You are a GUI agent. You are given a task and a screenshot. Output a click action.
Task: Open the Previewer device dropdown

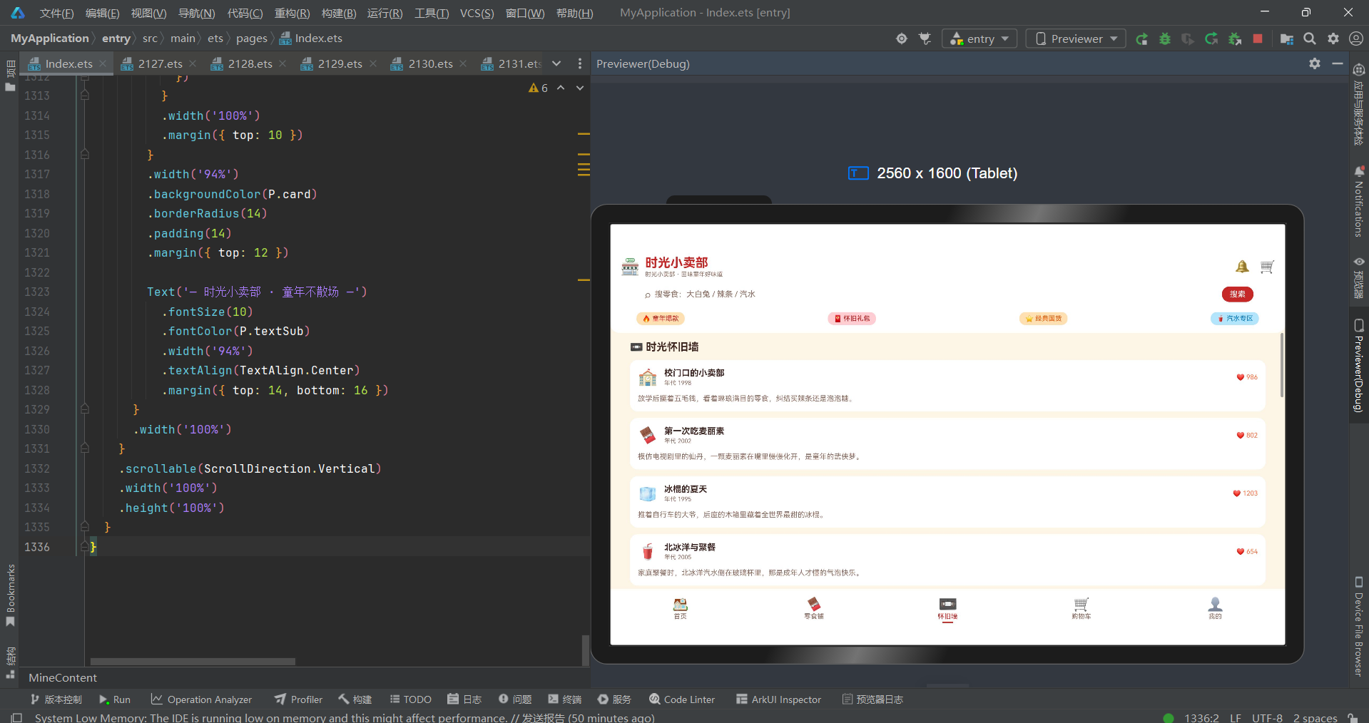[1076, 39]
